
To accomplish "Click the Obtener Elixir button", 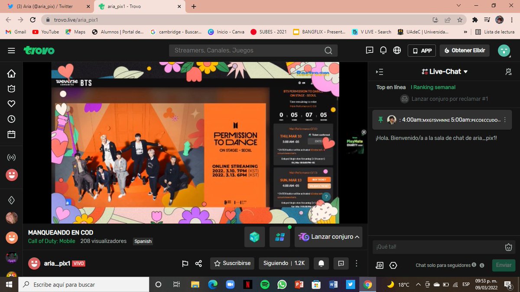I will [465, 51].
